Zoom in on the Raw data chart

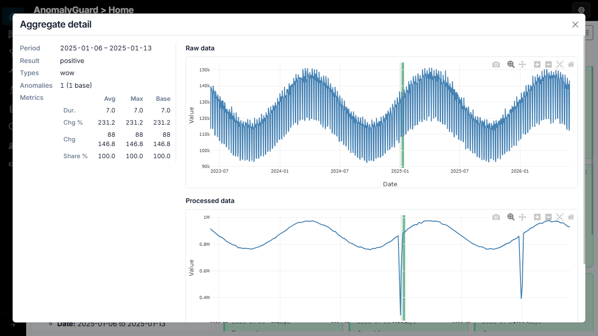[537, 64]
